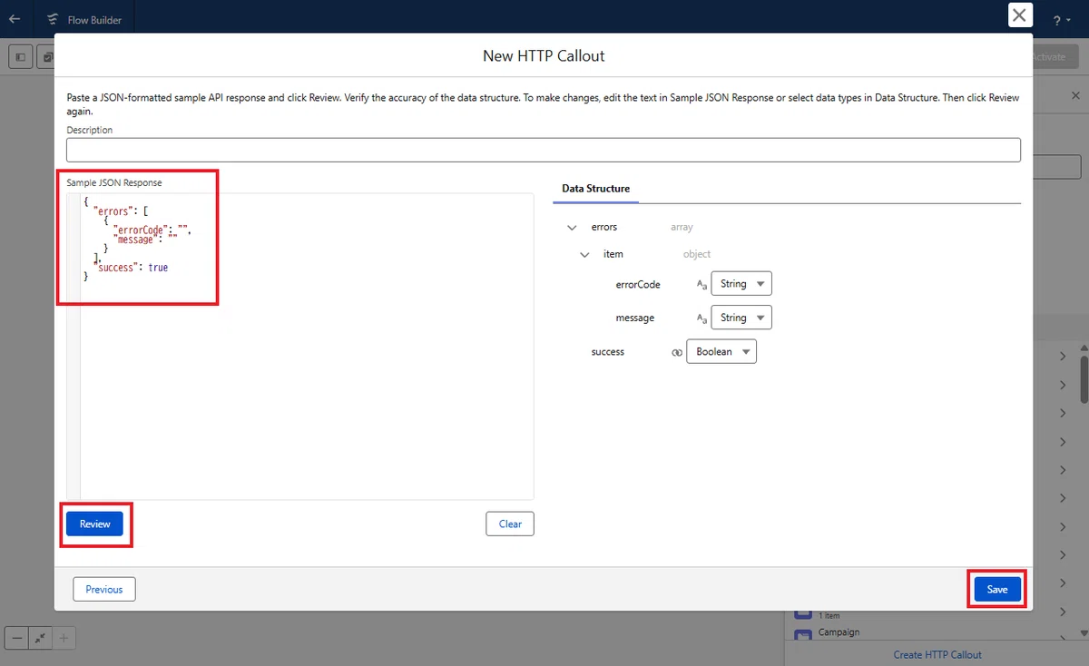
Task: Click the New HTTP Callout title
Action: 544,55
